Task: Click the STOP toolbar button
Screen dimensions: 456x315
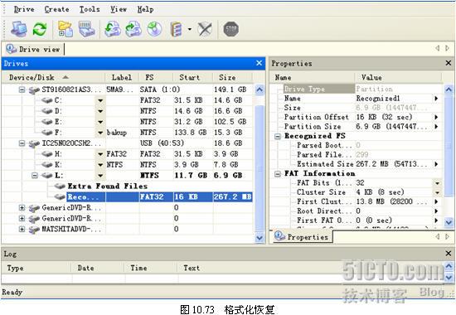Action: pos(231,29)
